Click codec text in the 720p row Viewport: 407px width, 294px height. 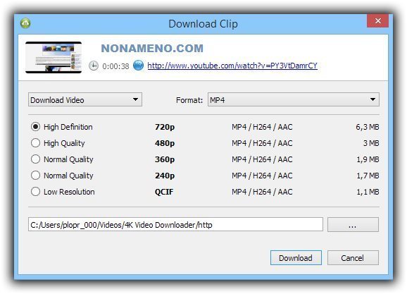click(262, 127)
